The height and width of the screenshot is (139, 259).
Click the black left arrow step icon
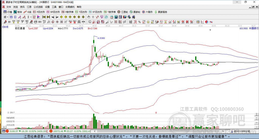[x=53, y=17]
